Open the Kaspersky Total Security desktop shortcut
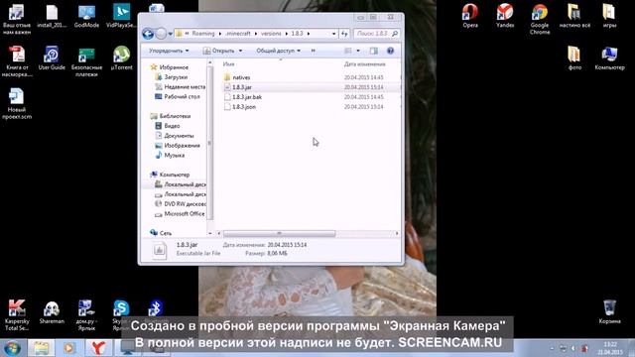The height and width of the screenshot is (357, 635). click(17, 315)
